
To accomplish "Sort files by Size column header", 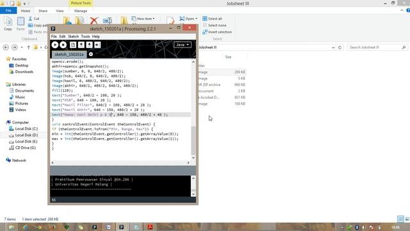I will coord(228,57).
